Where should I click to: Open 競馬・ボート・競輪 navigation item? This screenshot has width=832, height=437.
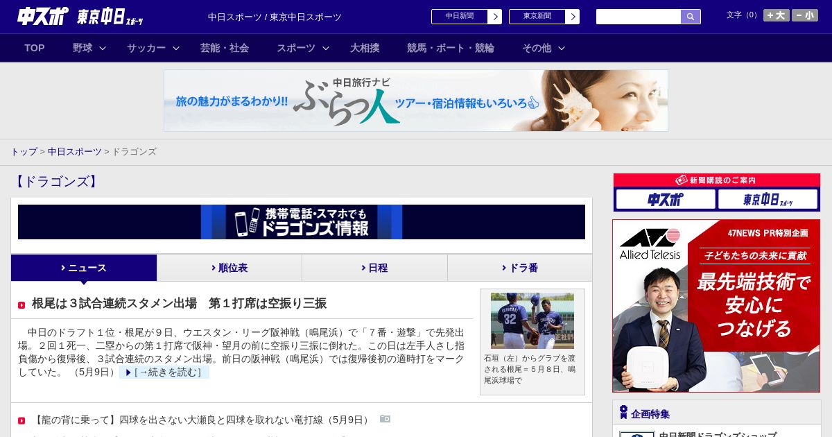(451, 48)
